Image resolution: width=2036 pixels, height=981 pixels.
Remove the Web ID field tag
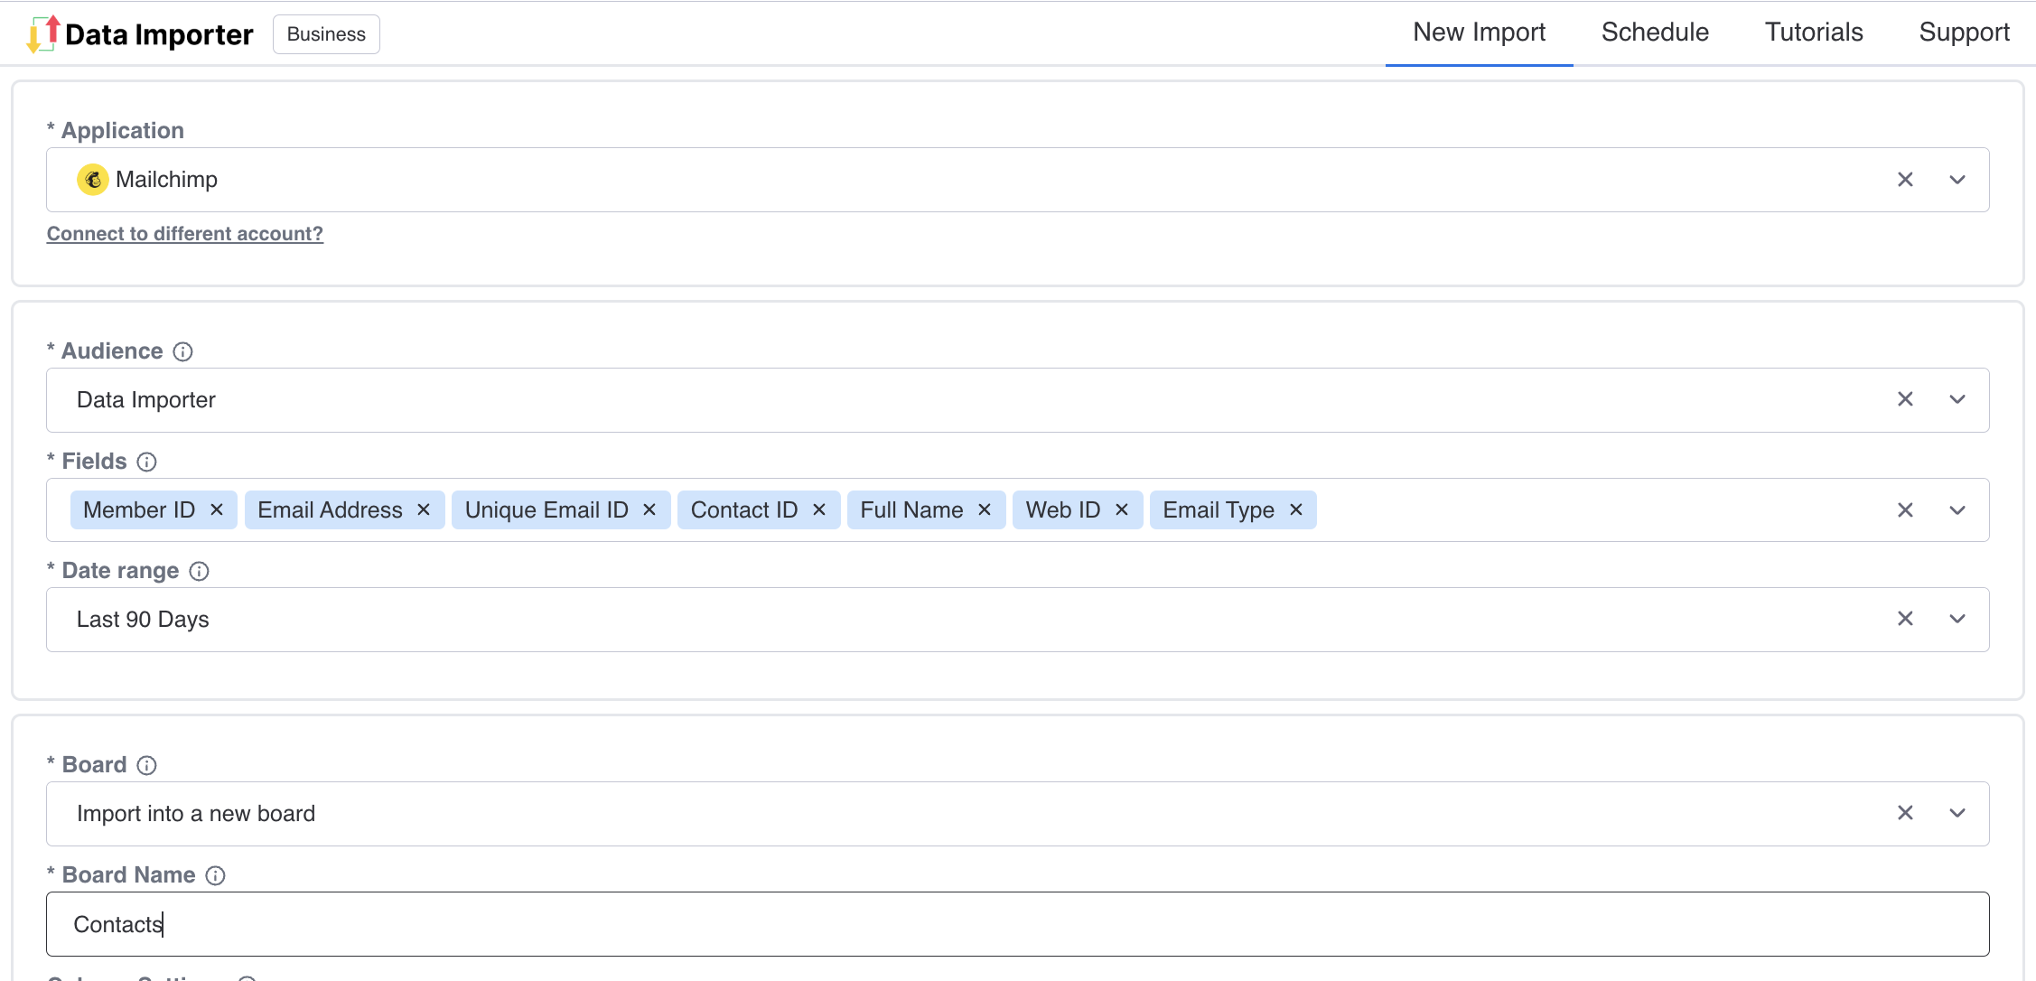click(x=1122, y=509)
